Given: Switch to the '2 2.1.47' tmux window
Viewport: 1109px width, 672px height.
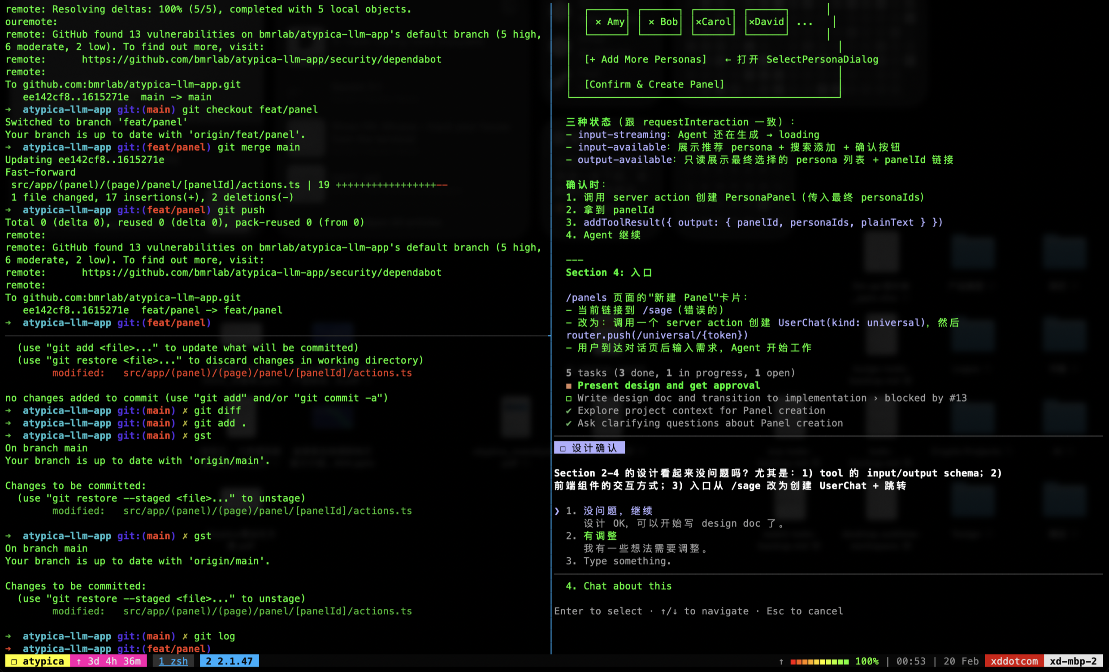Looking at the screenshot, I should (x=229, y=661).
